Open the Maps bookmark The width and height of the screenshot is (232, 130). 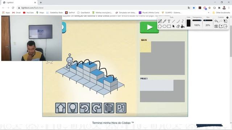(40, 13)
